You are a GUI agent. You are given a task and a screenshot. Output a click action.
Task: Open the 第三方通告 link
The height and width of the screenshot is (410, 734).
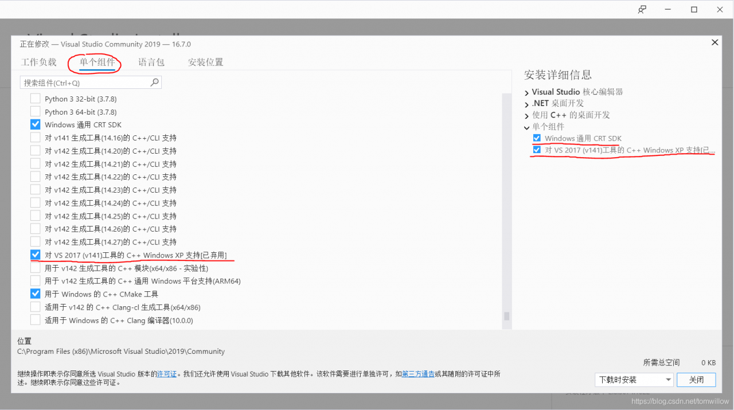tap(418, 374)
